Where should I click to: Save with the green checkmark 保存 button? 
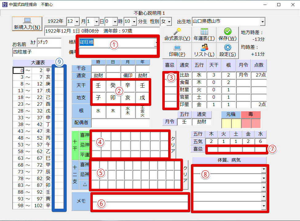pyautogui.click(x=227, y=34)
